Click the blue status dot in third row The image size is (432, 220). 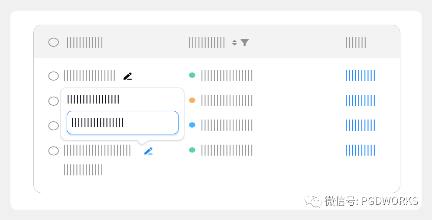[x=192, y=125]
